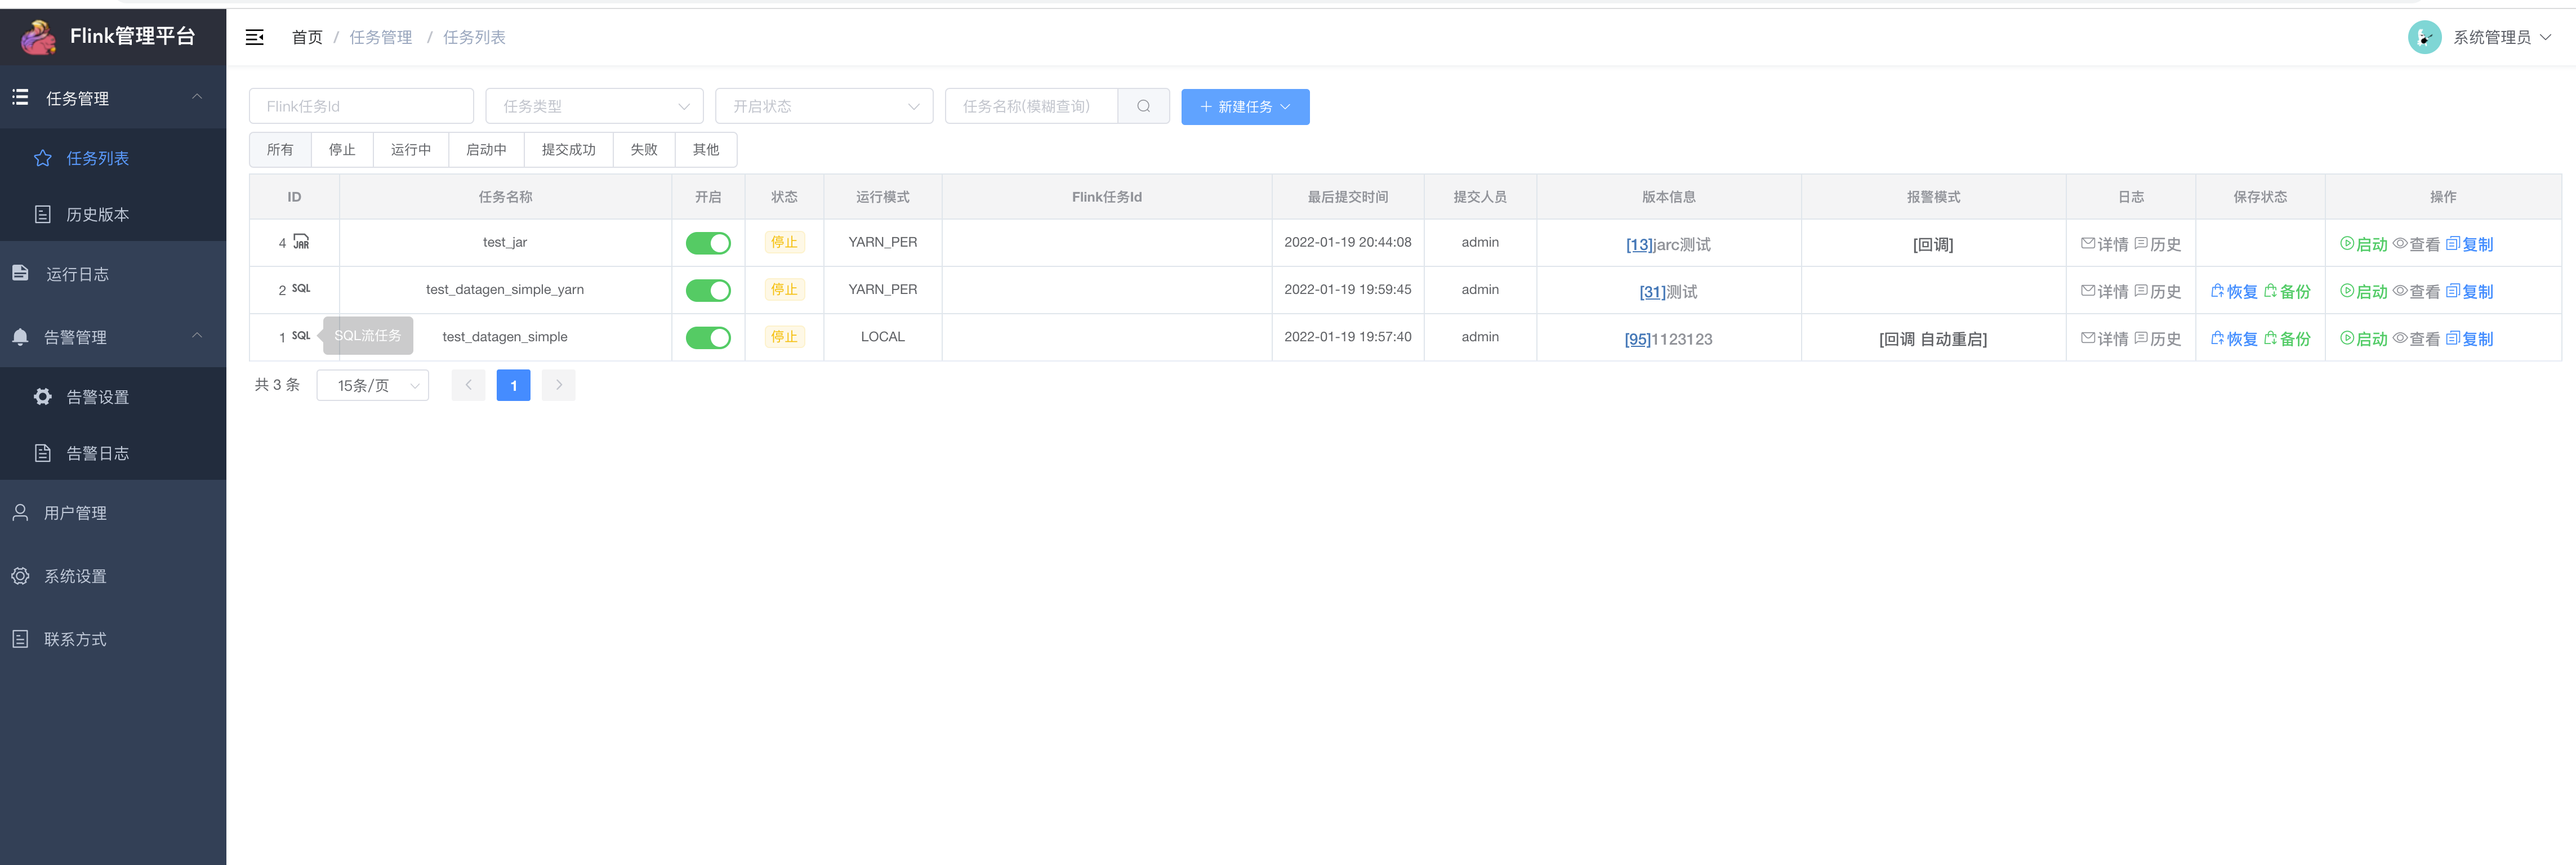This screenshot has height=865, width=2576.
Task: Open the 开启状态 dropdown
Action: (x=824, y=106)
